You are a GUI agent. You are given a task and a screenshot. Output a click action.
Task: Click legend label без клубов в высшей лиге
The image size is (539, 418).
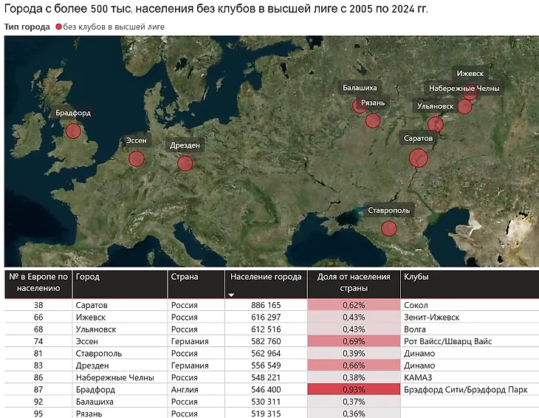(x=114, y=27)
